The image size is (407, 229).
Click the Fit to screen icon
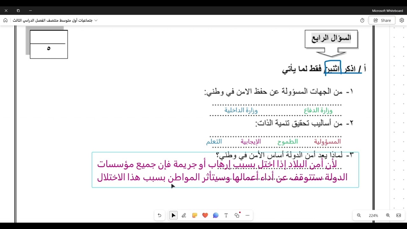click(x=398, y=215)
